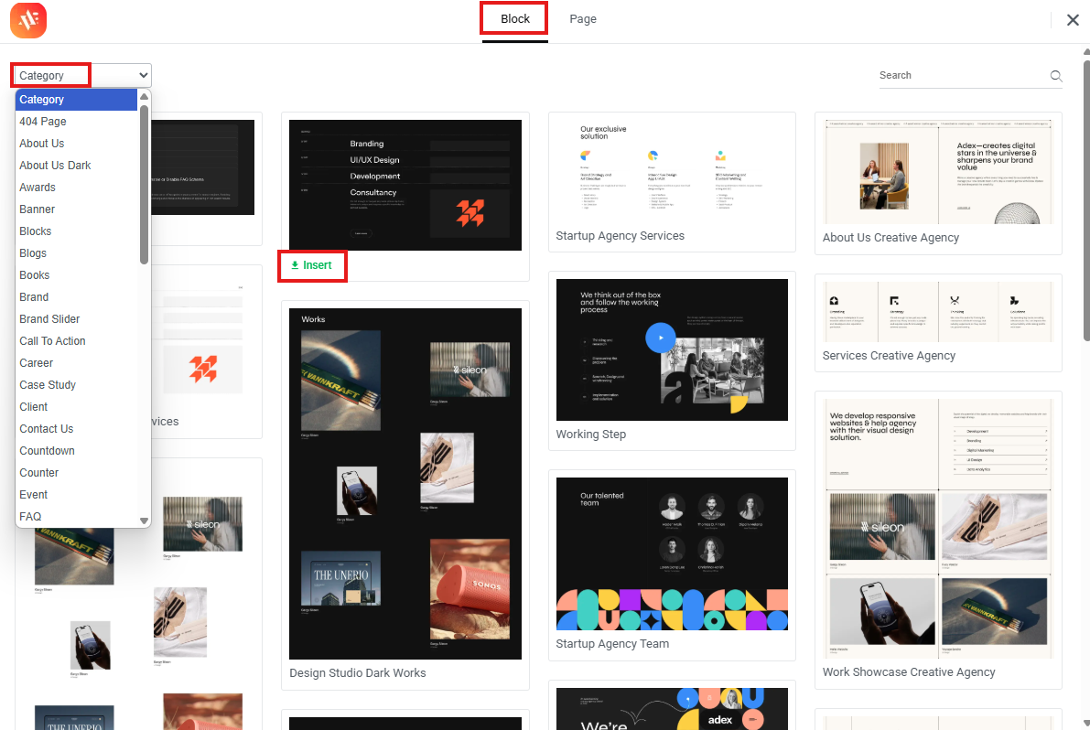Pick Blogs in the category list
The image size is (1090, 730).
(77, 253)
